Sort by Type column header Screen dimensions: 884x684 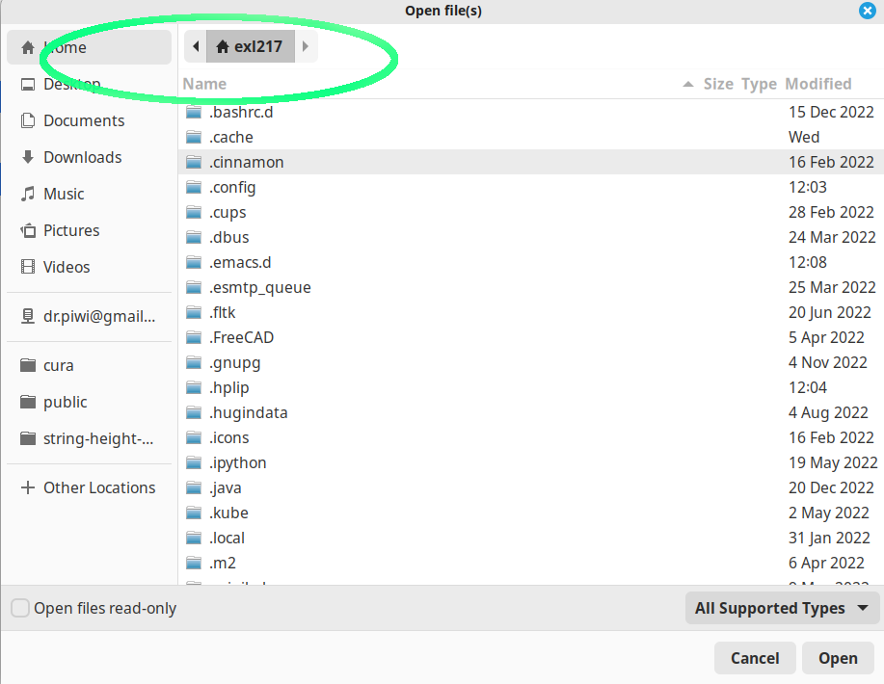click(759, 84)
